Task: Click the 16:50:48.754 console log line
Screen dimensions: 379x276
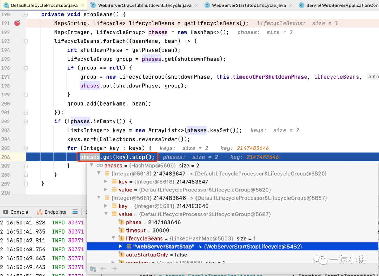Action: click(x=42, y=249)
